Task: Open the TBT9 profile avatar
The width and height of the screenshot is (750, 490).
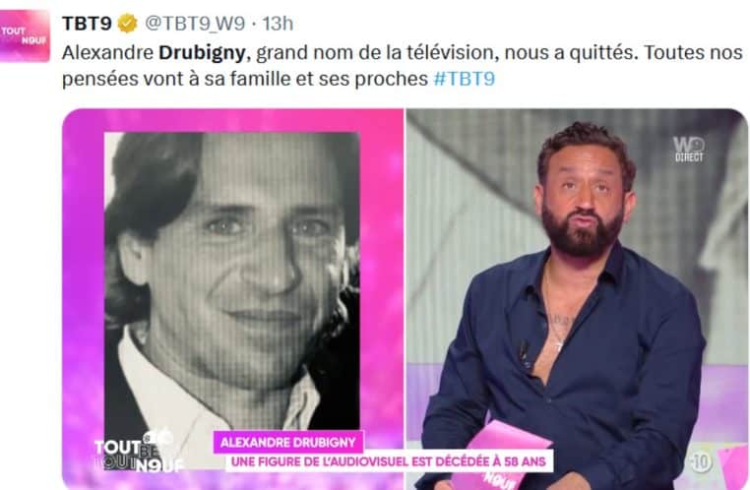Action: pyautogui.click(x=25, y=36)
